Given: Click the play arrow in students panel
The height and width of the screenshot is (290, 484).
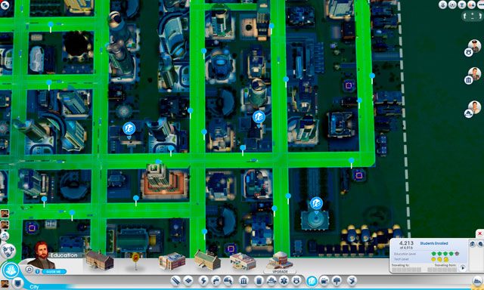Looking at the screenshot, I should pos(462,268).
